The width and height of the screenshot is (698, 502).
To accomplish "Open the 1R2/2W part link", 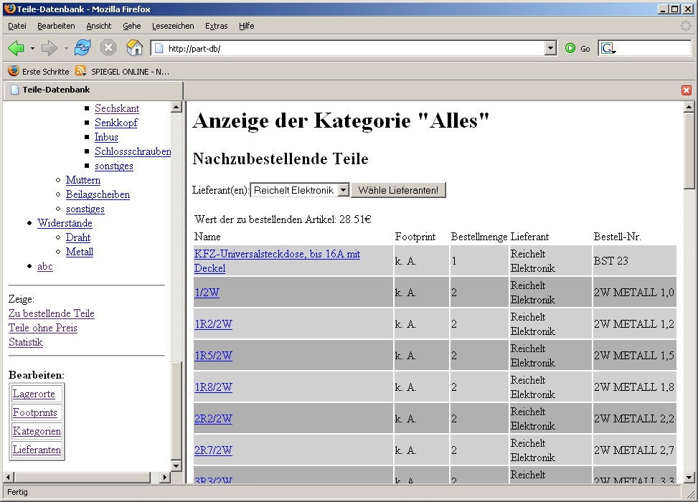I will coord(213,324).
